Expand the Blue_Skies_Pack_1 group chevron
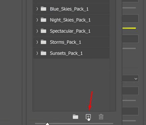Image resolution: width=146 pixels, height=125 pixels. [x=37, y=9]
